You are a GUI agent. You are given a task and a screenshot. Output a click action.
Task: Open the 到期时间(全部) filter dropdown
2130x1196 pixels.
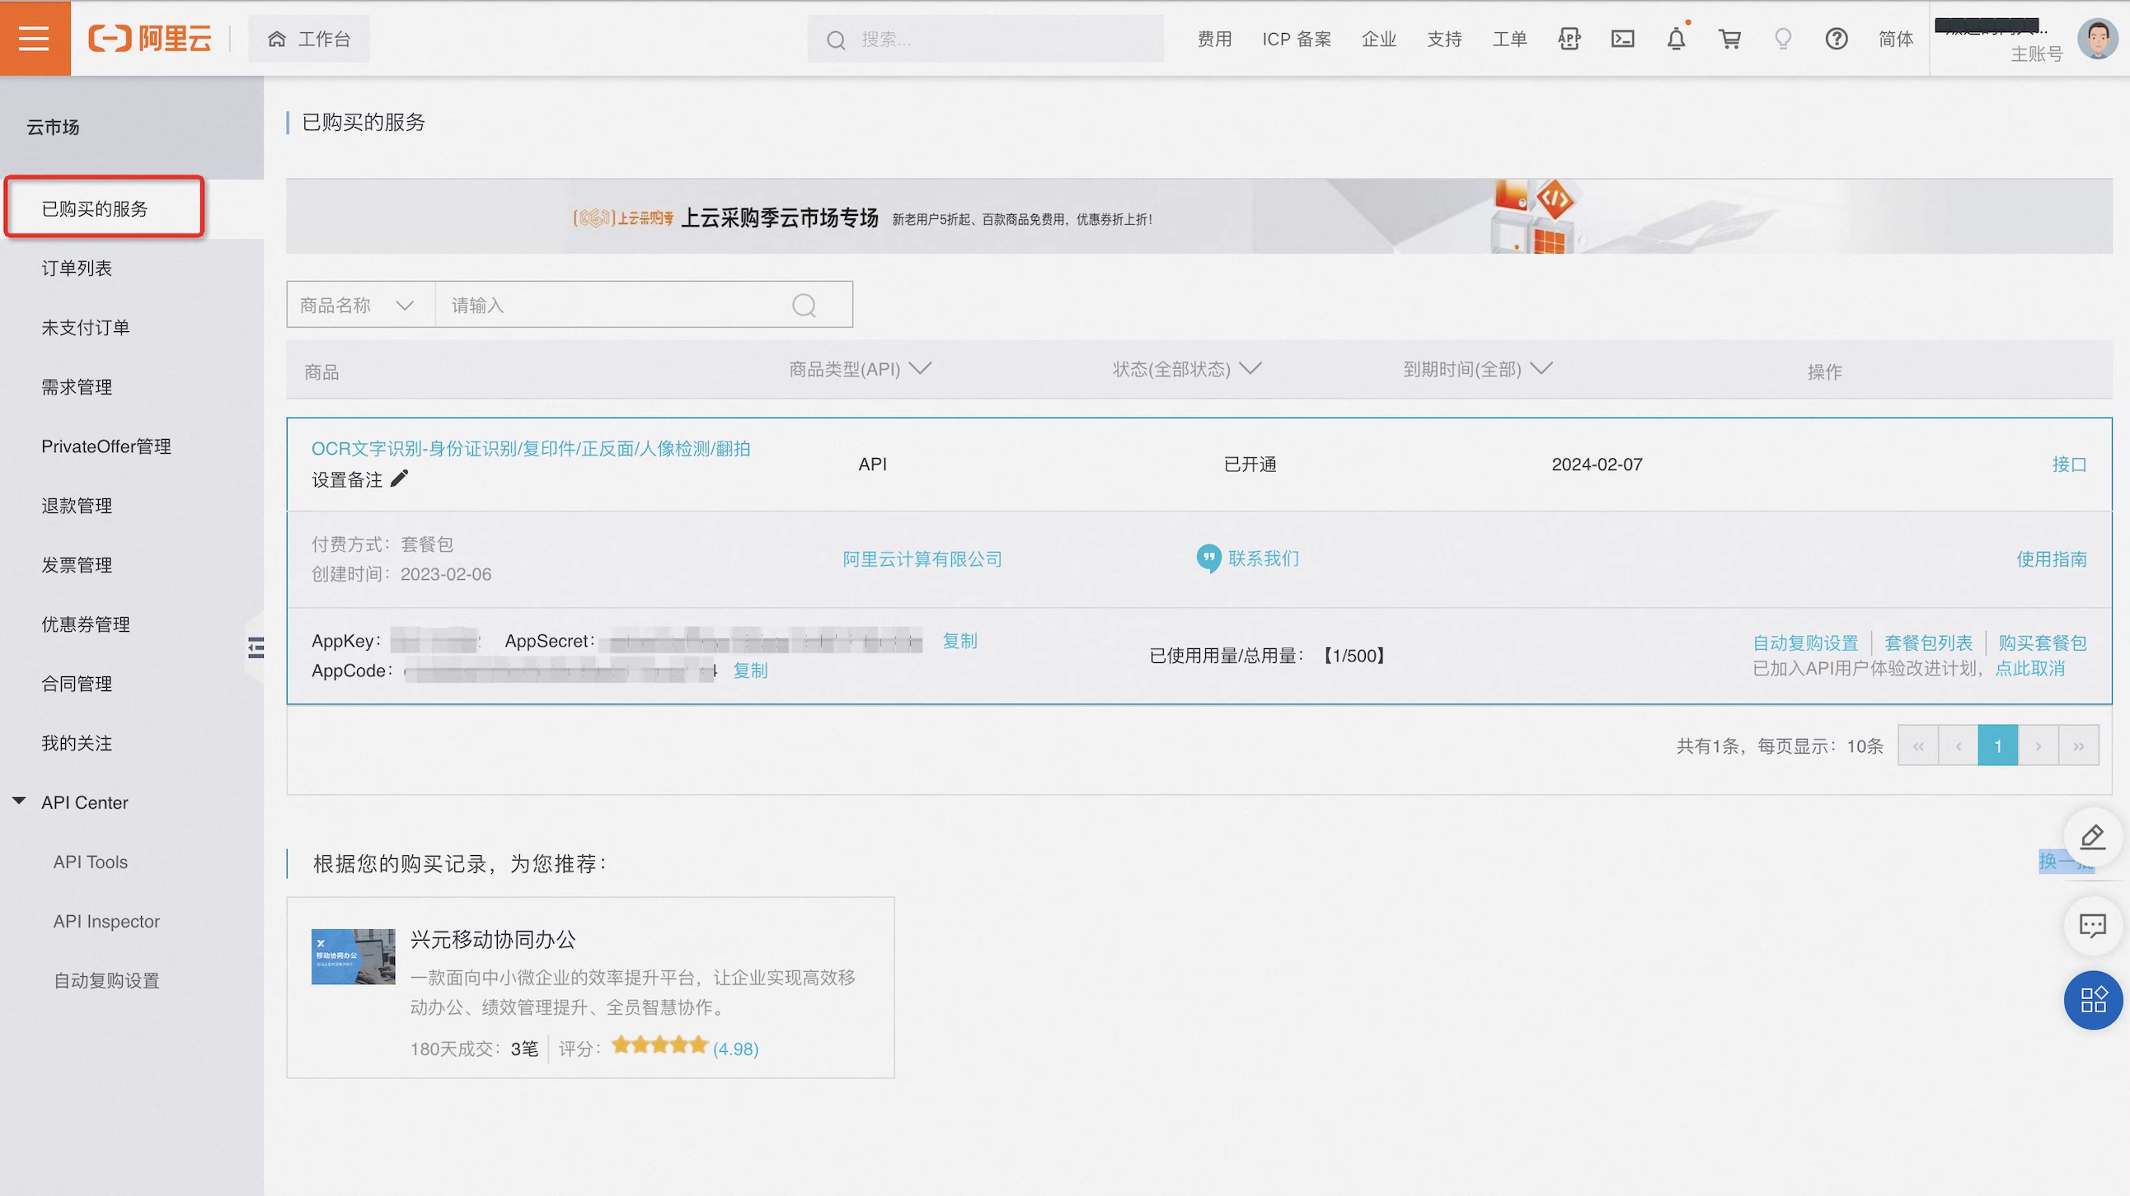click(1478, 369)
